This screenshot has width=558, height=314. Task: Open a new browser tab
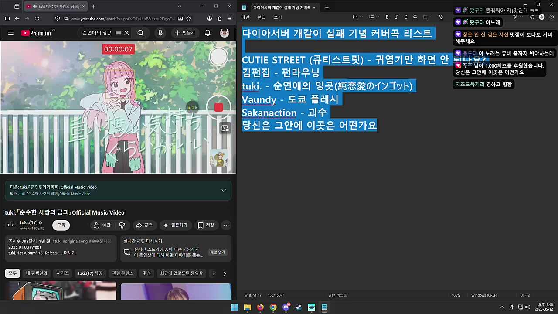point(93,7)
